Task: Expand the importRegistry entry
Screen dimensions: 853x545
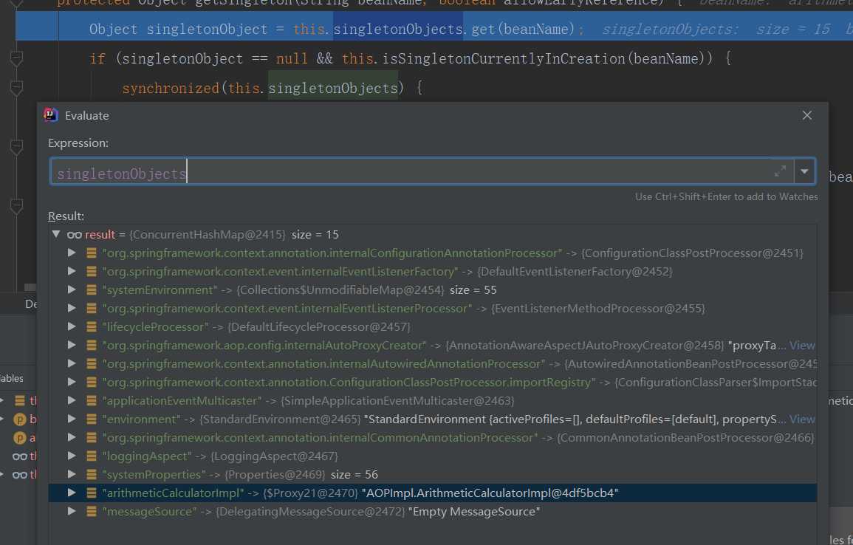Action: point(71,383)
